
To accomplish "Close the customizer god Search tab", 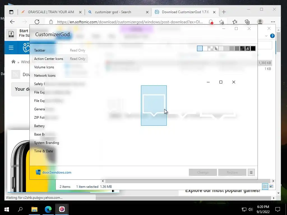I will tap(147, 12).
